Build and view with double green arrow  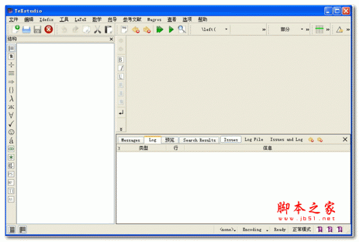point(160,29)
